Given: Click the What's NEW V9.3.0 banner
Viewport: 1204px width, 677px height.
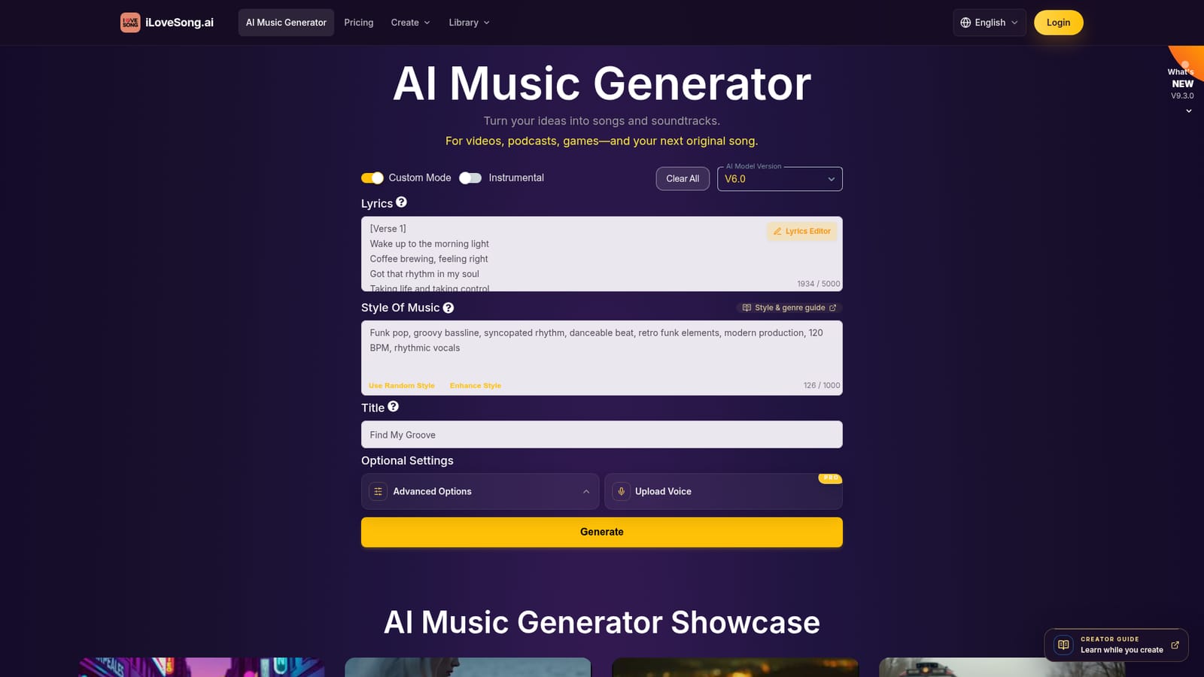Looking at the screenshot, I should 1182,83.
